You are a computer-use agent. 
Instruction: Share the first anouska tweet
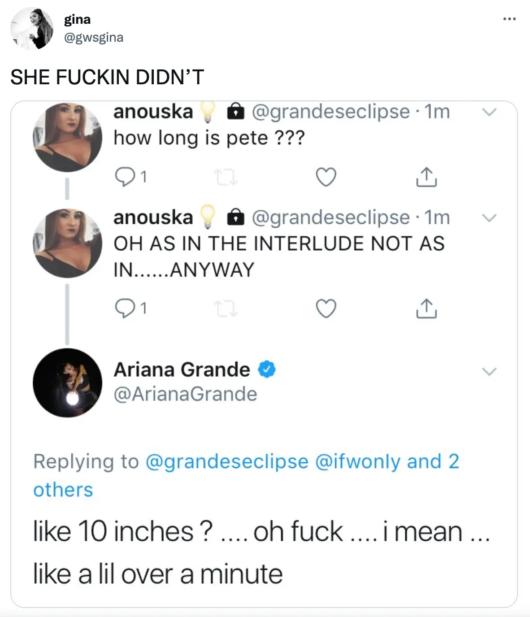(426, 177)
